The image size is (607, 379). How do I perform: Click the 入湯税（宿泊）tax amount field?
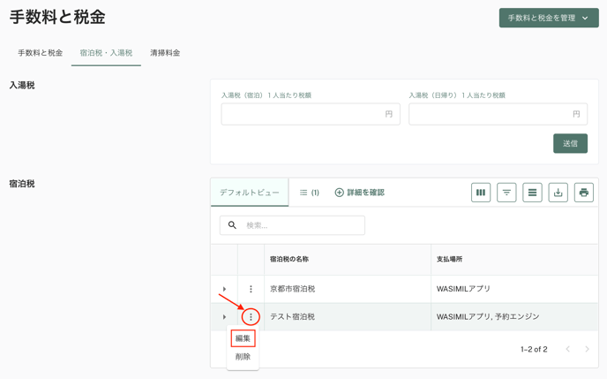[311, 114]
